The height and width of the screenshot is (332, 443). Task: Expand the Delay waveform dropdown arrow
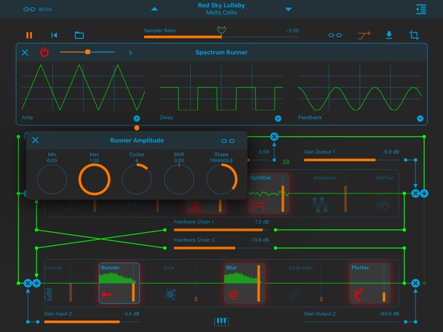click(x=278, y=118)
